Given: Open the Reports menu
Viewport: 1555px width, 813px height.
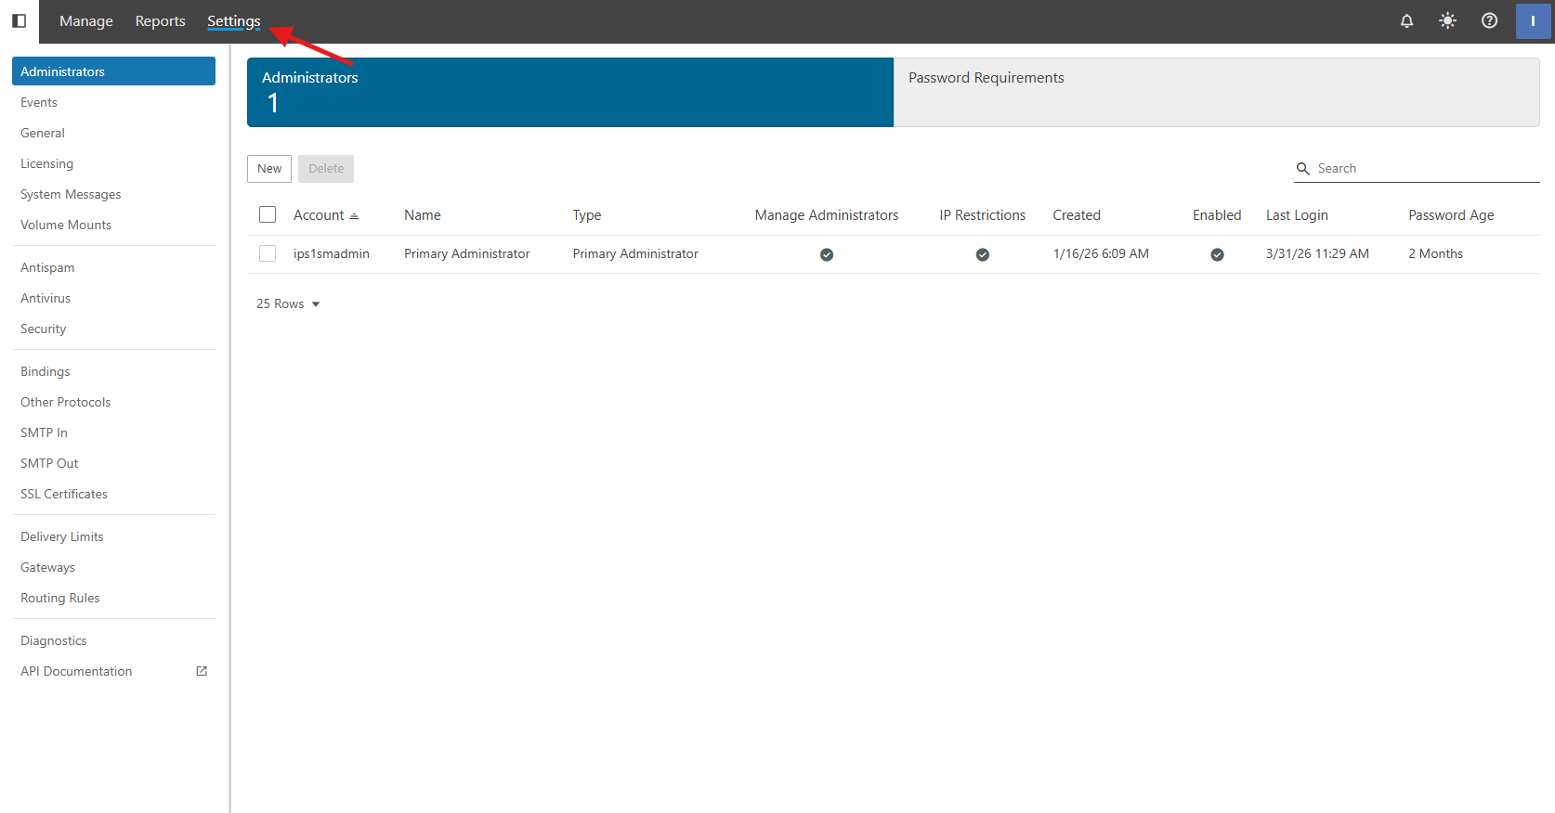Looking at the screenshot, I should pyautogui.click(x=160, y=20).
